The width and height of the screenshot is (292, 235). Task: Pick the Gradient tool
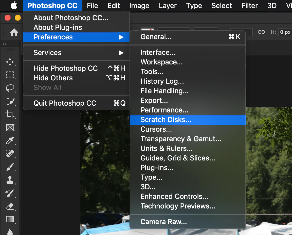pyautogui.click(x=10, y=219)
